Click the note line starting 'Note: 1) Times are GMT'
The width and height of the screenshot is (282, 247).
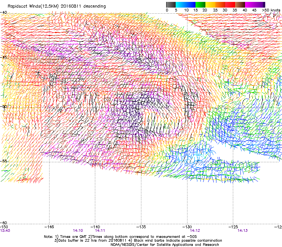pos(120,237)
